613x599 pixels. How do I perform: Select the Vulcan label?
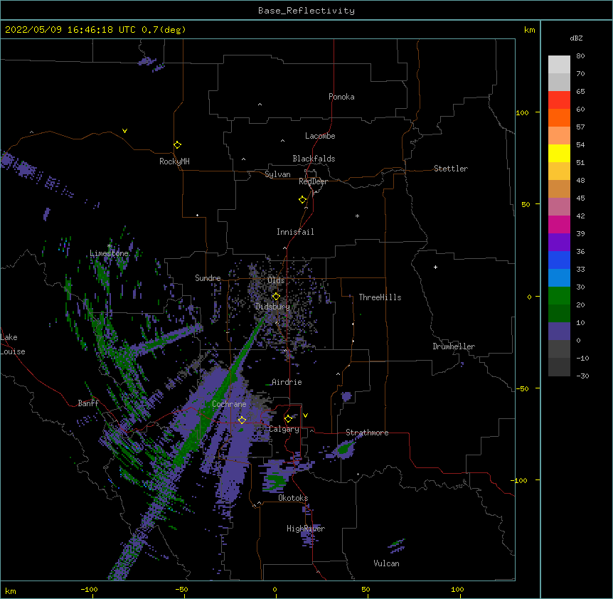pyautogui.click(x=386, y=563)
